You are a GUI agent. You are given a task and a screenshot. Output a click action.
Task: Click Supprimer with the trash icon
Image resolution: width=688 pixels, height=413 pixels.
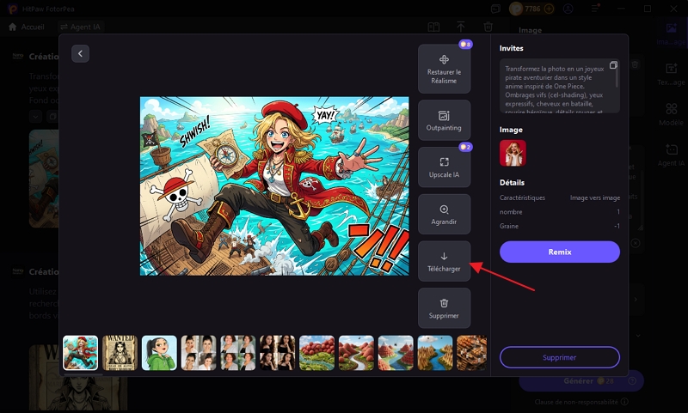tap(444, 308)
